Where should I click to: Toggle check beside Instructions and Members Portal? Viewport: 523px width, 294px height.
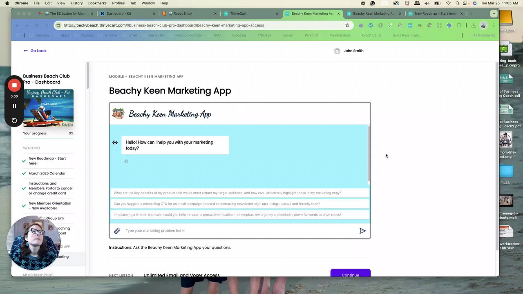[x=24, y=188]
